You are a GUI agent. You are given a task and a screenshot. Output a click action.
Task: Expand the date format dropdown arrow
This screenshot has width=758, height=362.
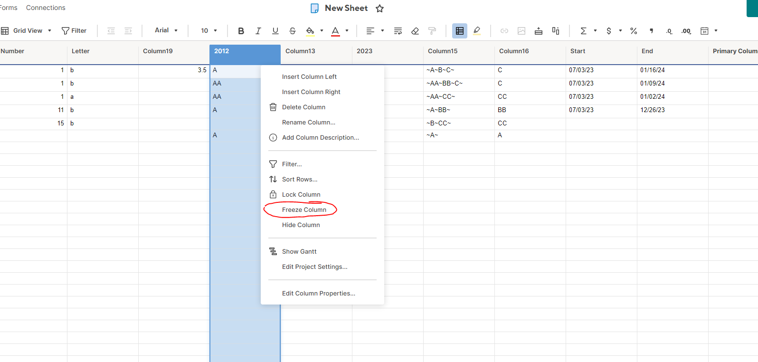click(x=716, y=31)
